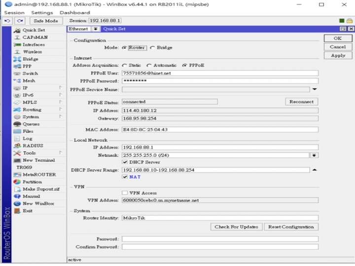Open the Interfaces icon in sidebar

(17, 44)
